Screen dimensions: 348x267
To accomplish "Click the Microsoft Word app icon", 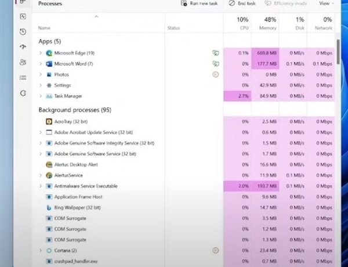I will pyautogui.click(x=49, y=64).
